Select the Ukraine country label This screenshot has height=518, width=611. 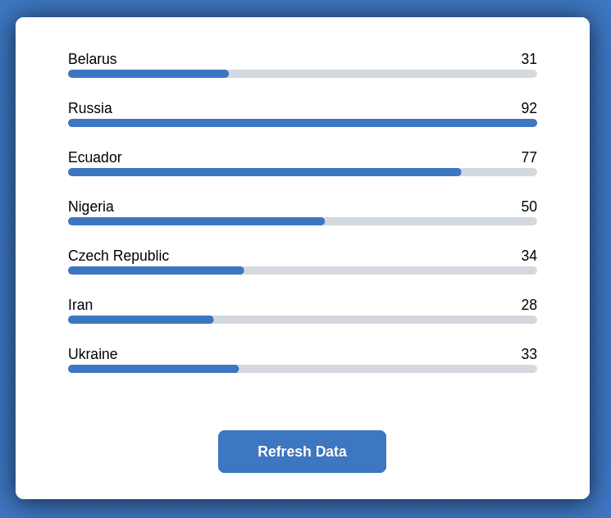[x=93, y=354]
